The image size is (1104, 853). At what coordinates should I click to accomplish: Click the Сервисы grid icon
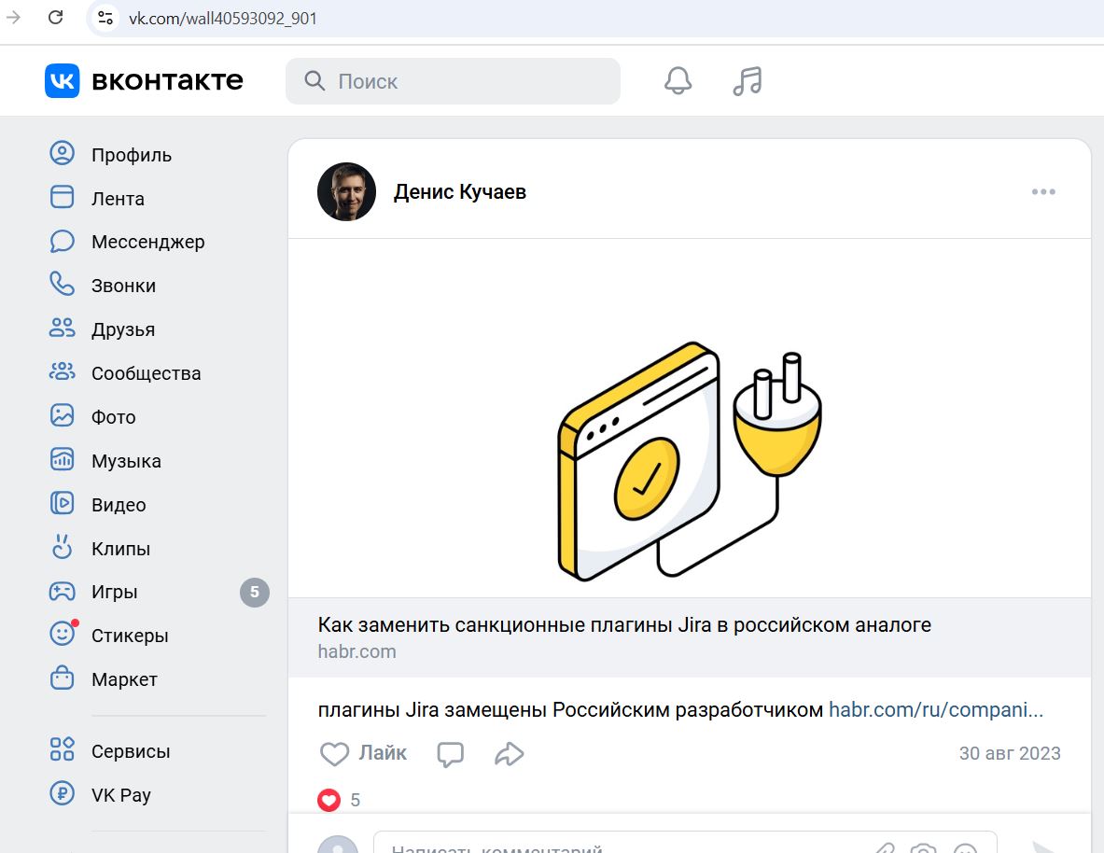coord(62,749)
